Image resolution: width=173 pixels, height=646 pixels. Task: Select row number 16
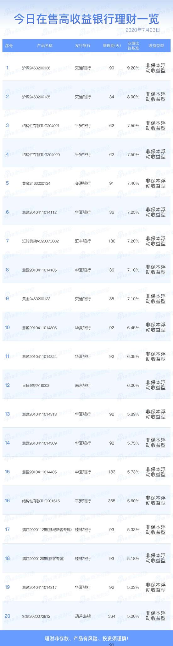(8, 501)
